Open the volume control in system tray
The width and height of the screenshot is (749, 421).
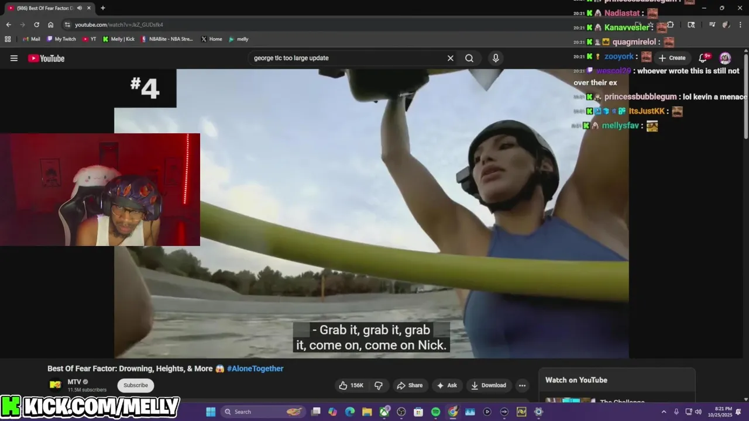698,412
